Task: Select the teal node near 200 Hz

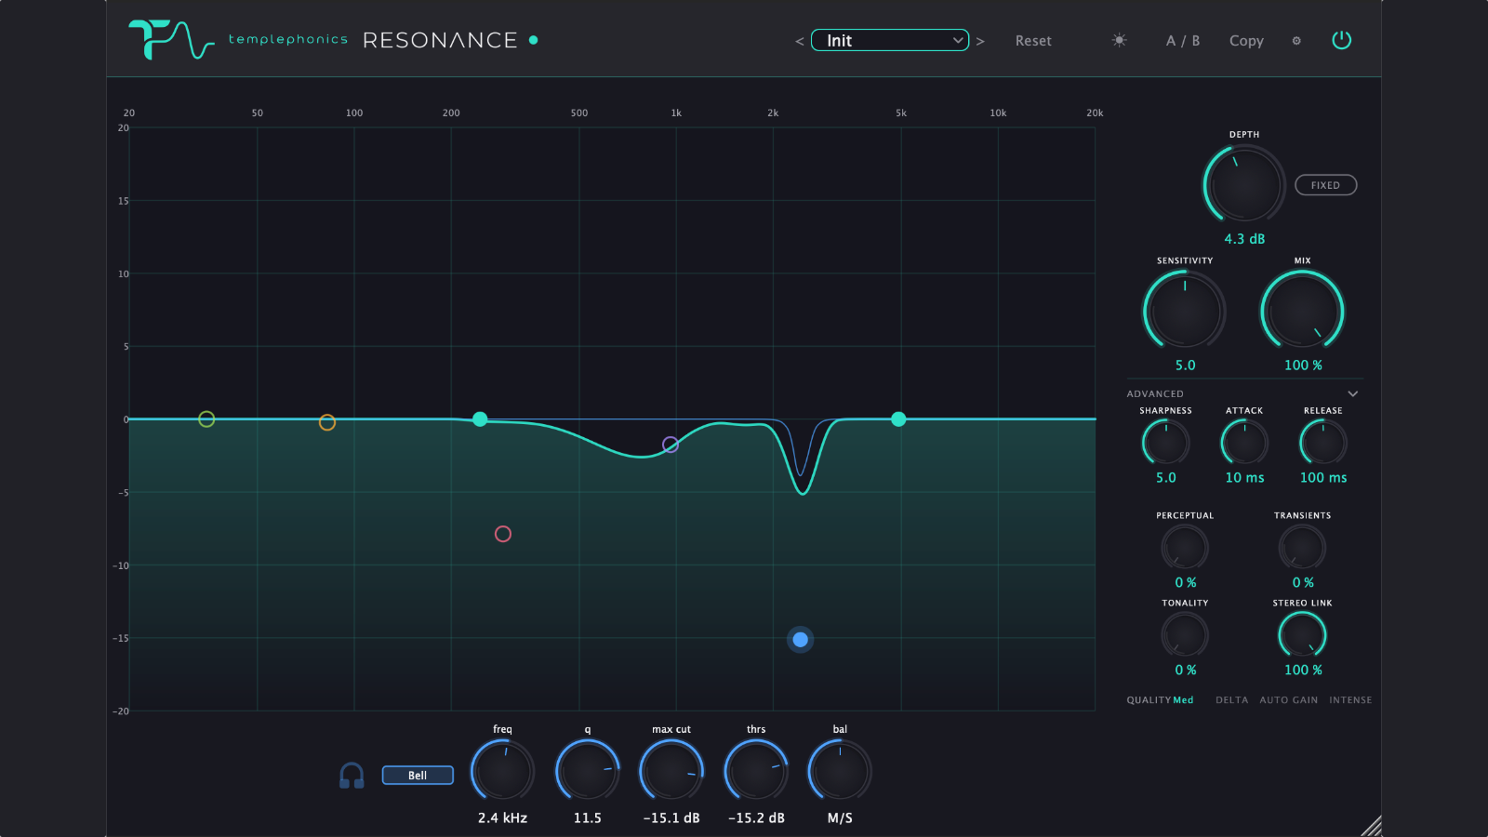Action: pyautogui.click(x=480, y=419)
